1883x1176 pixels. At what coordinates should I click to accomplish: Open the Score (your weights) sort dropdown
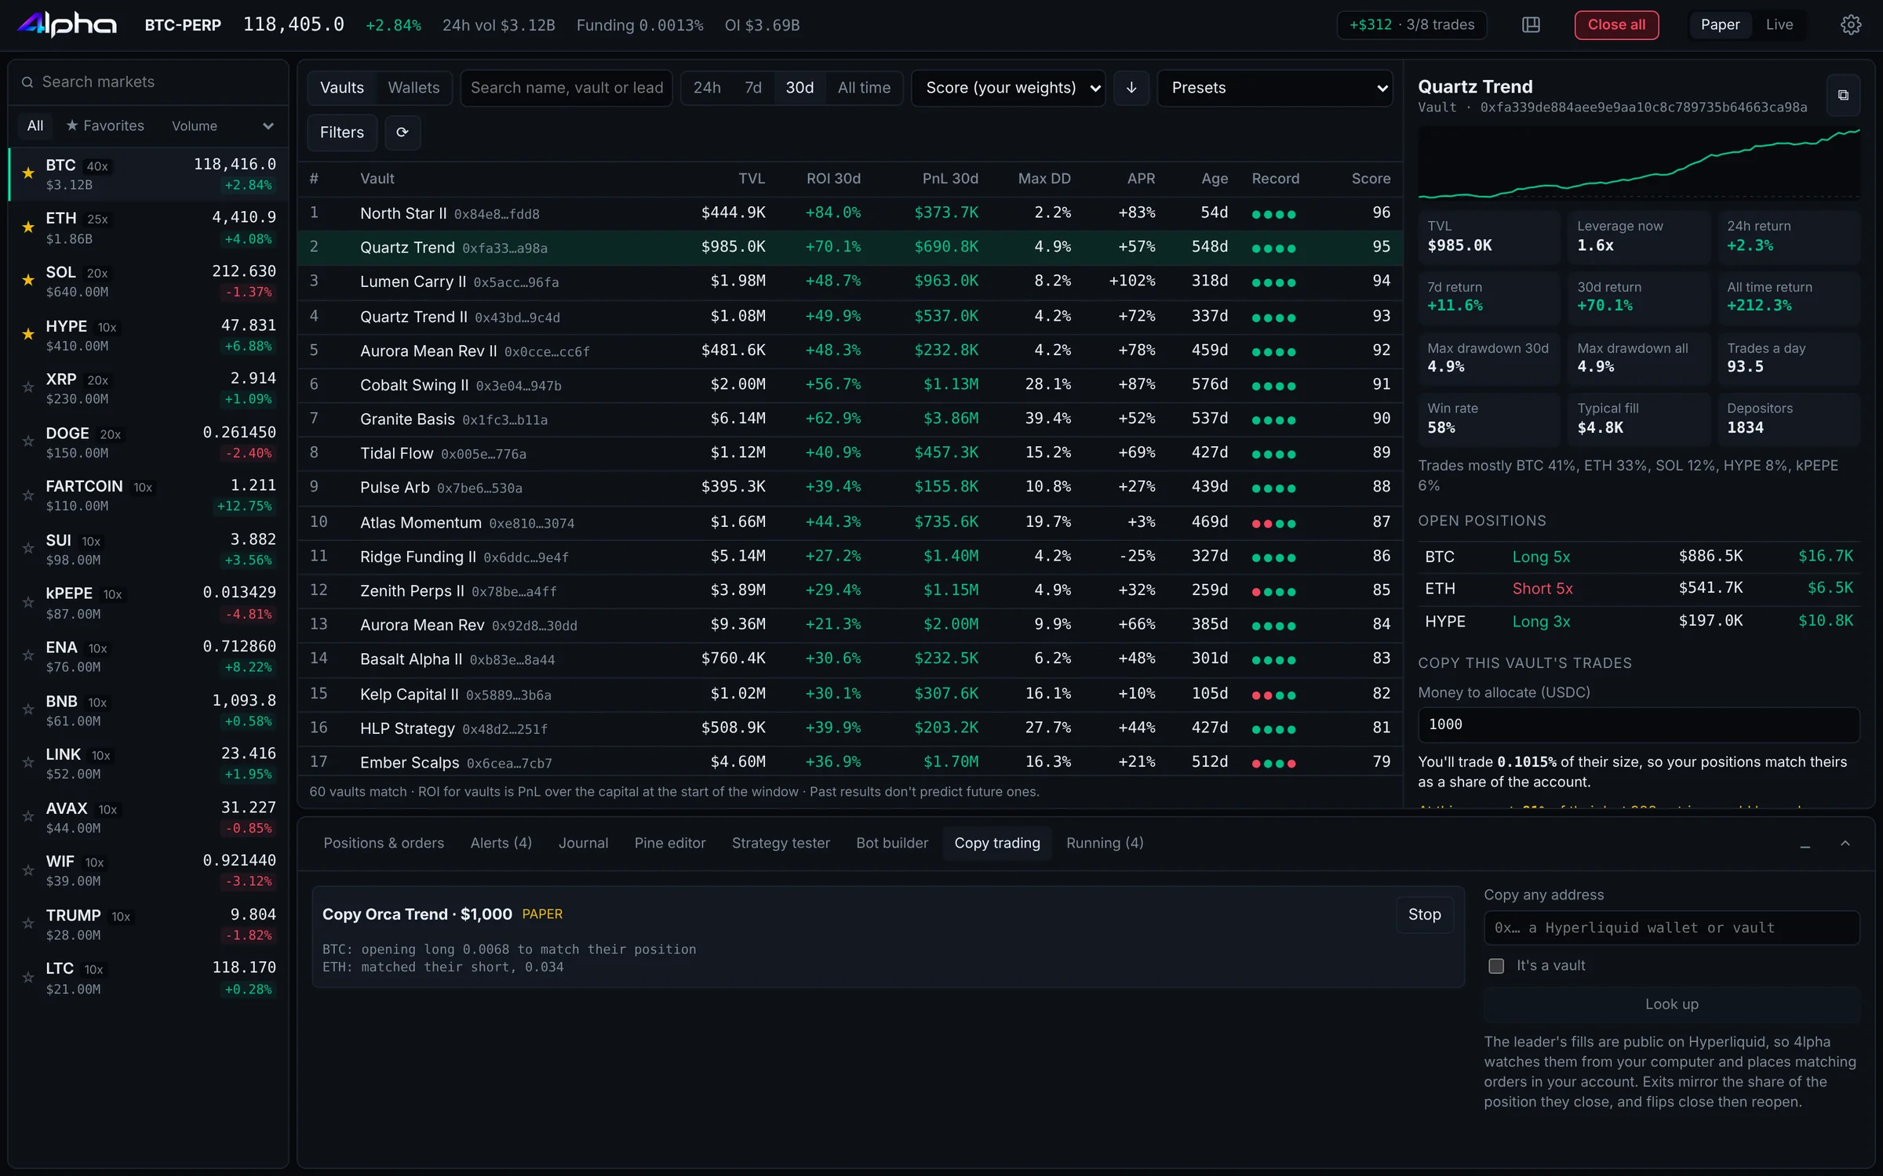(1008, 88)
